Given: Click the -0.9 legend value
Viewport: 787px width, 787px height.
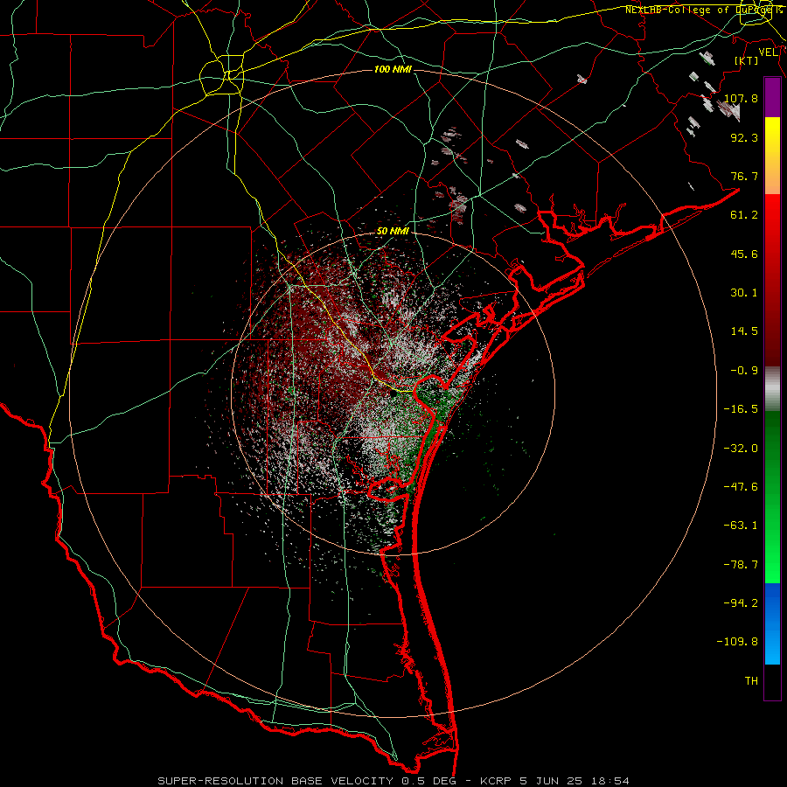Looking at the screenshot, I should pyautogui.click(x=744, y=371).
